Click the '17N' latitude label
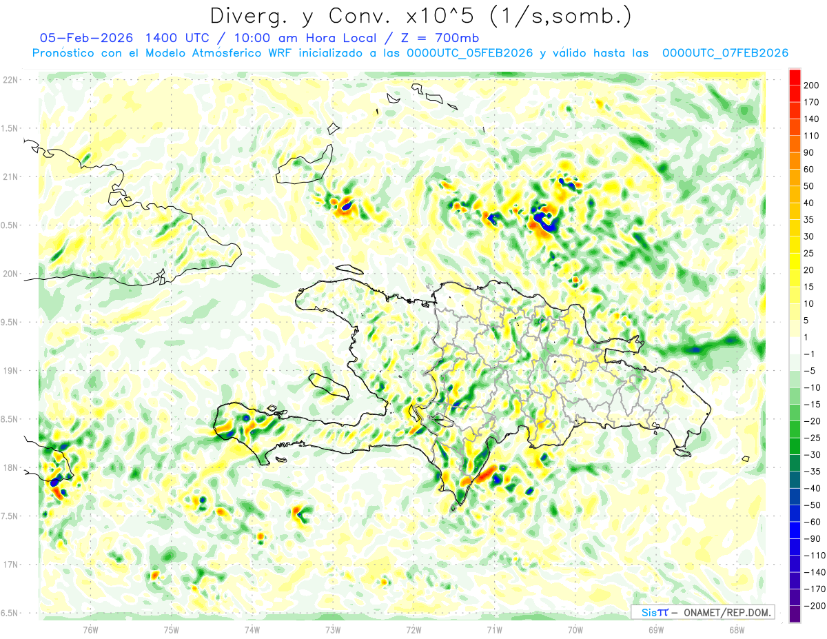The width and height of the screenshot is (827, 639). [10, 565]
